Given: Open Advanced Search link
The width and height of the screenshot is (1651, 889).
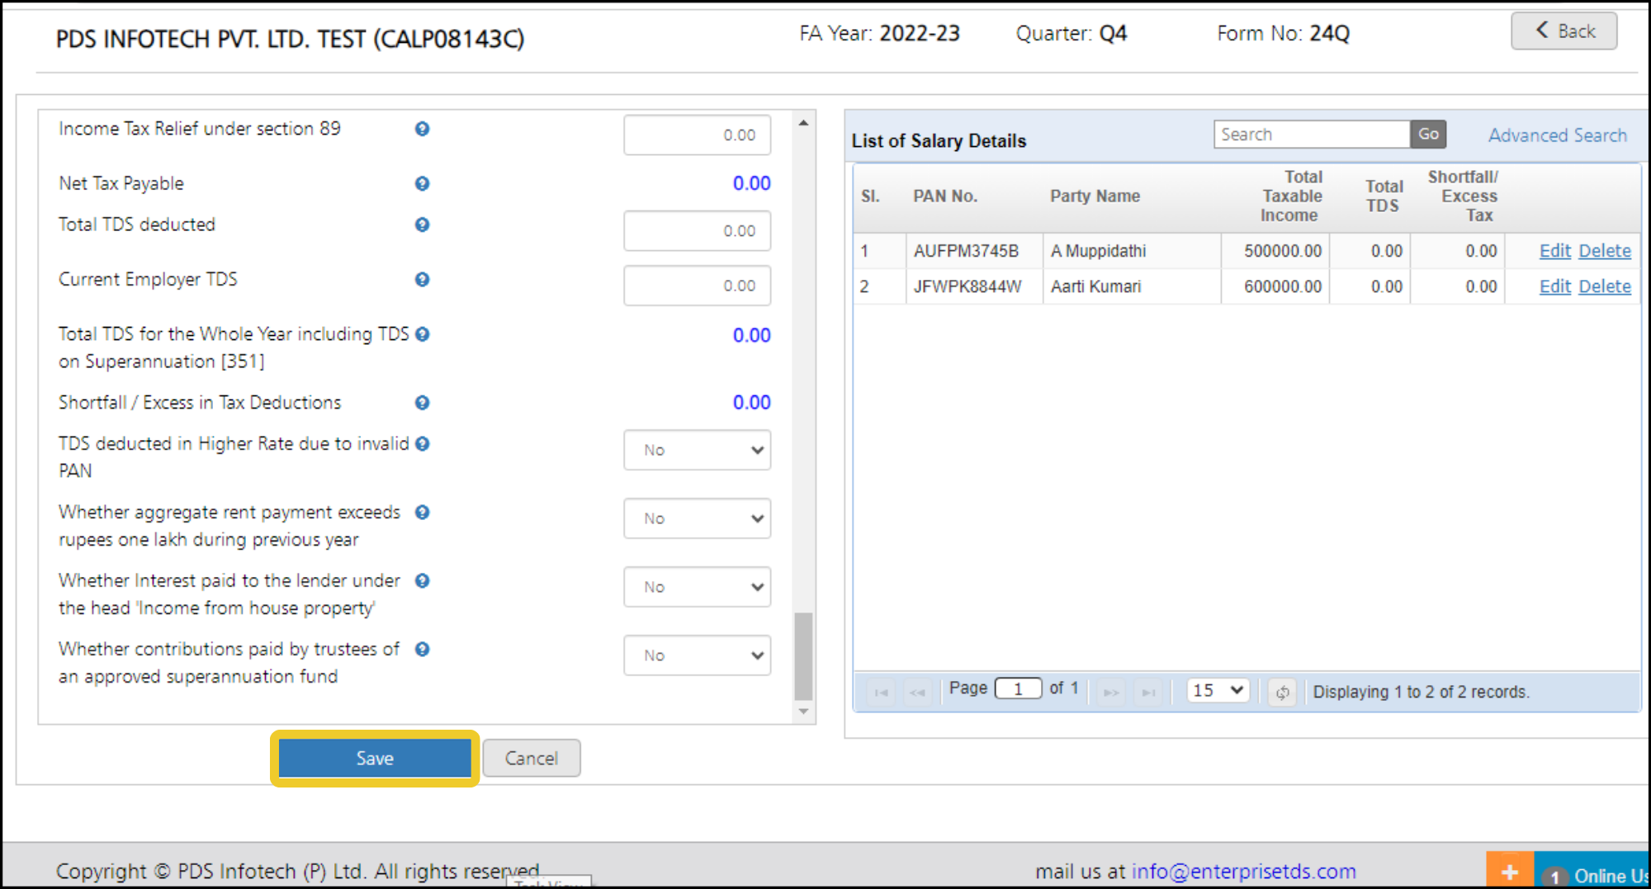Looking at the screenshot, I should click(1558, 135).
